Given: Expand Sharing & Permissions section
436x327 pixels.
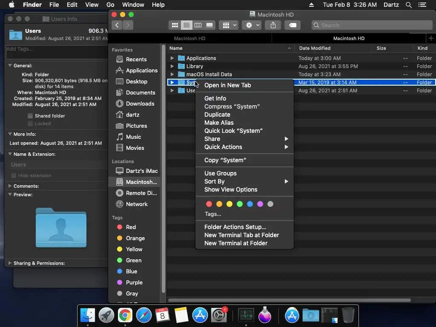Looking at the screenshot, I should click(10, 263).
